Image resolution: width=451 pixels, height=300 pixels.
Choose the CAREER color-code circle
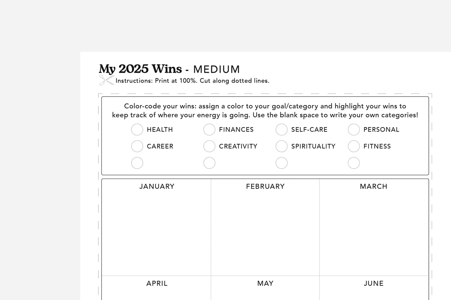[x=137, y=146]
